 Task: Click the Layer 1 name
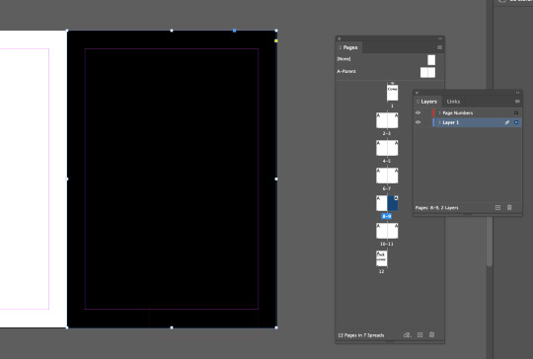click(x=450, y=122)
